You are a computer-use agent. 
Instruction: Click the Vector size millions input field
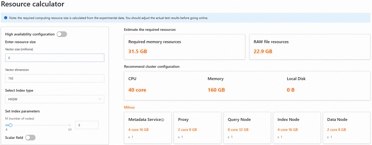pos(55,58)
